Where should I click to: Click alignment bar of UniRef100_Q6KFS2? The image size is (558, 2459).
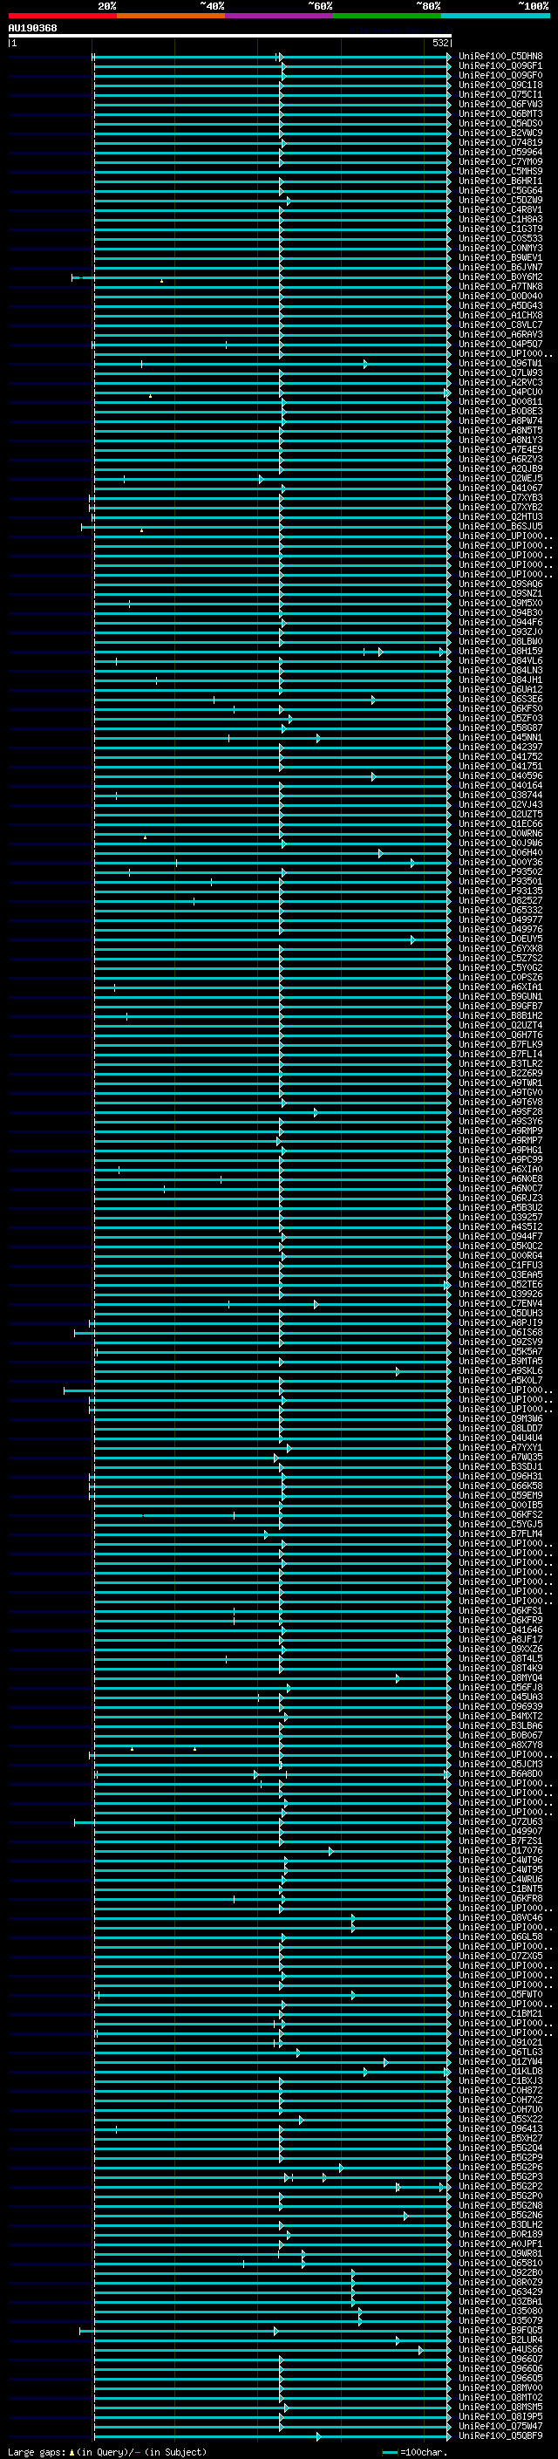click(272, 1515)
